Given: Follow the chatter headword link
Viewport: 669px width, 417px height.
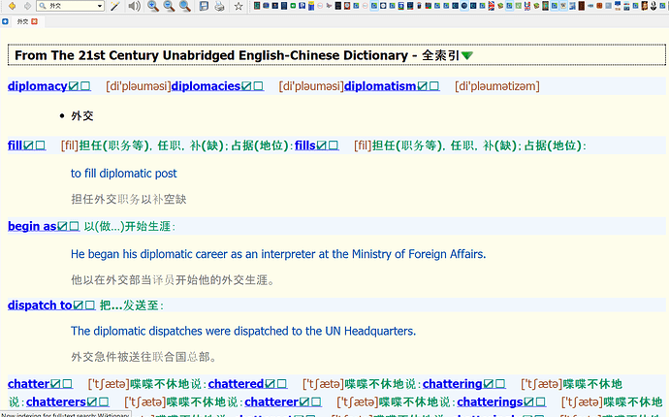Looking at the screenshot, I should click(28, 384).
